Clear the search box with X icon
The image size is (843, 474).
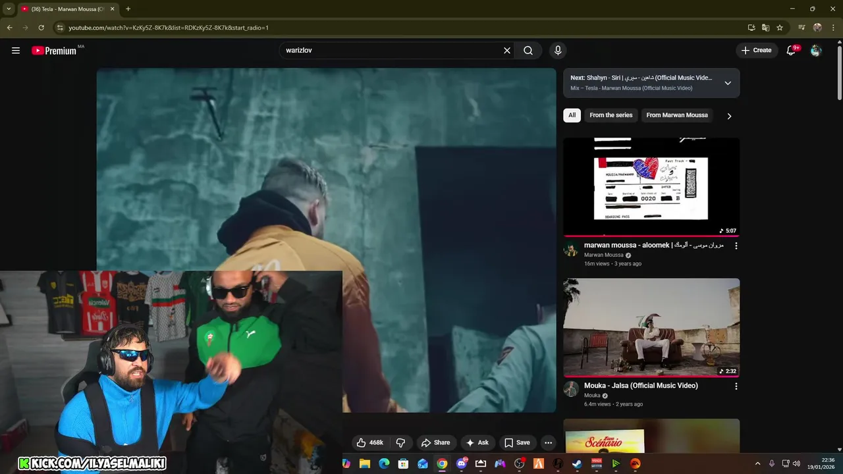click(507, 50)
